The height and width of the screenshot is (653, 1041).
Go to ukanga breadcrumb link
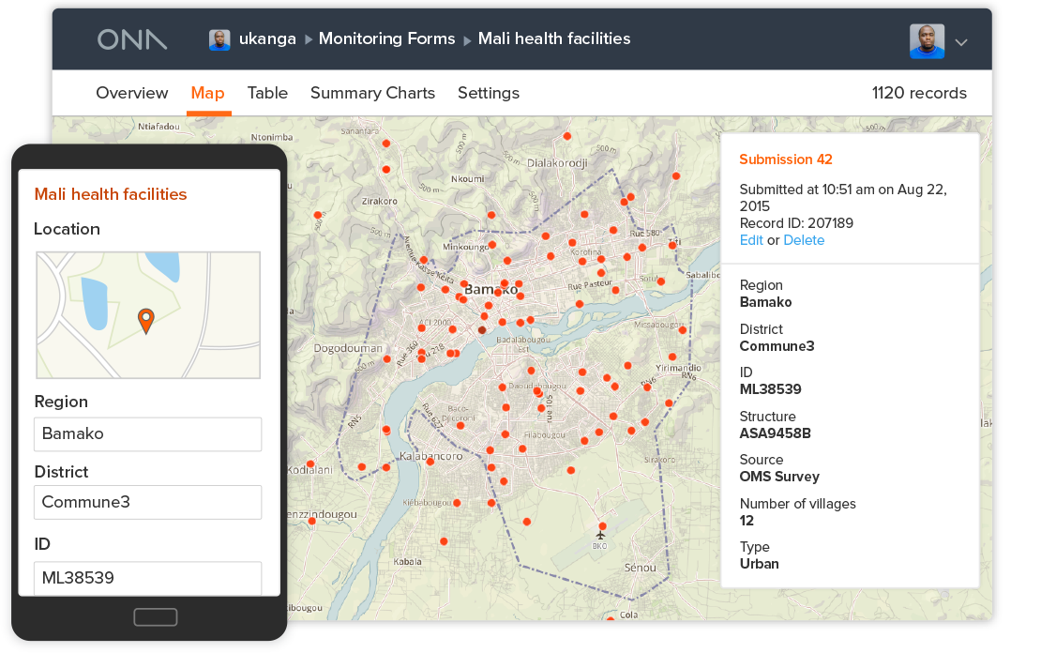pos(267,38)
